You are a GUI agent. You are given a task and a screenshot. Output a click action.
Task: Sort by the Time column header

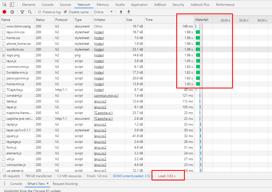tap(169, 20)
